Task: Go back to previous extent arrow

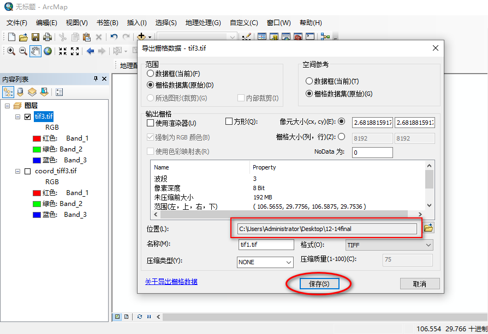Action: click(x=90, y=51)
